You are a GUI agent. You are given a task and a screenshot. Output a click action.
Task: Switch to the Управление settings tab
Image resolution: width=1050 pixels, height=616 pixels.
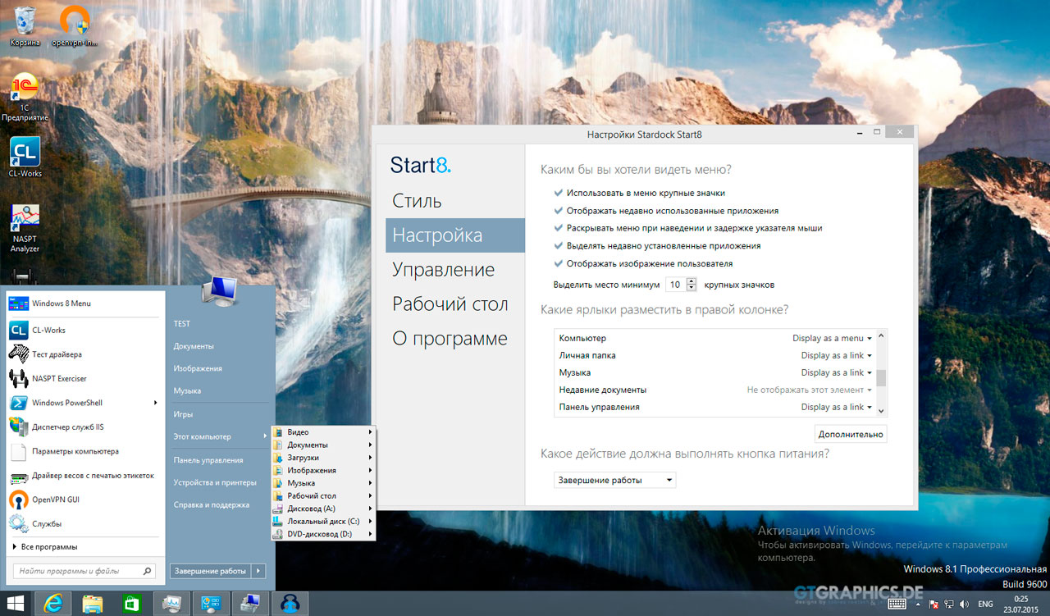click(x=443, y=270)
